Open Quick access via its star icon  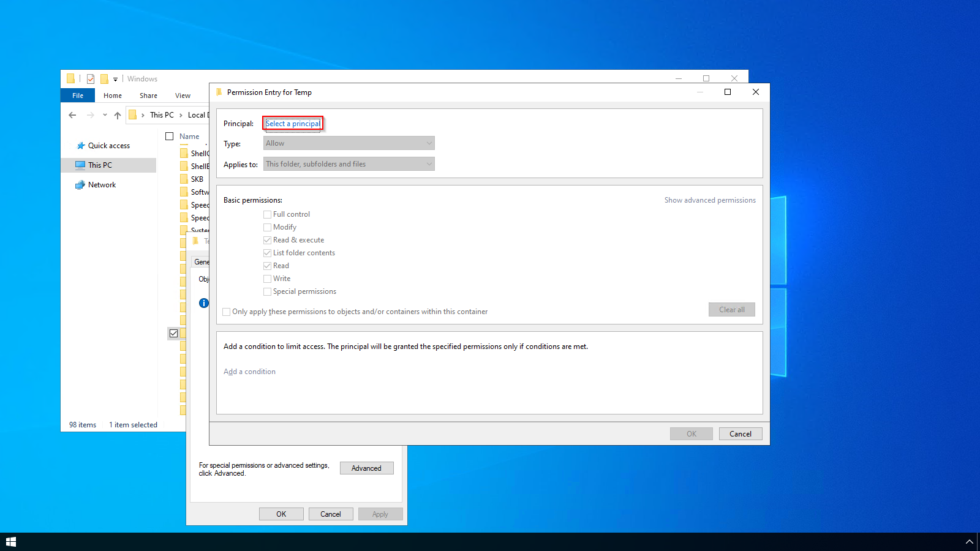click(80, 146)
